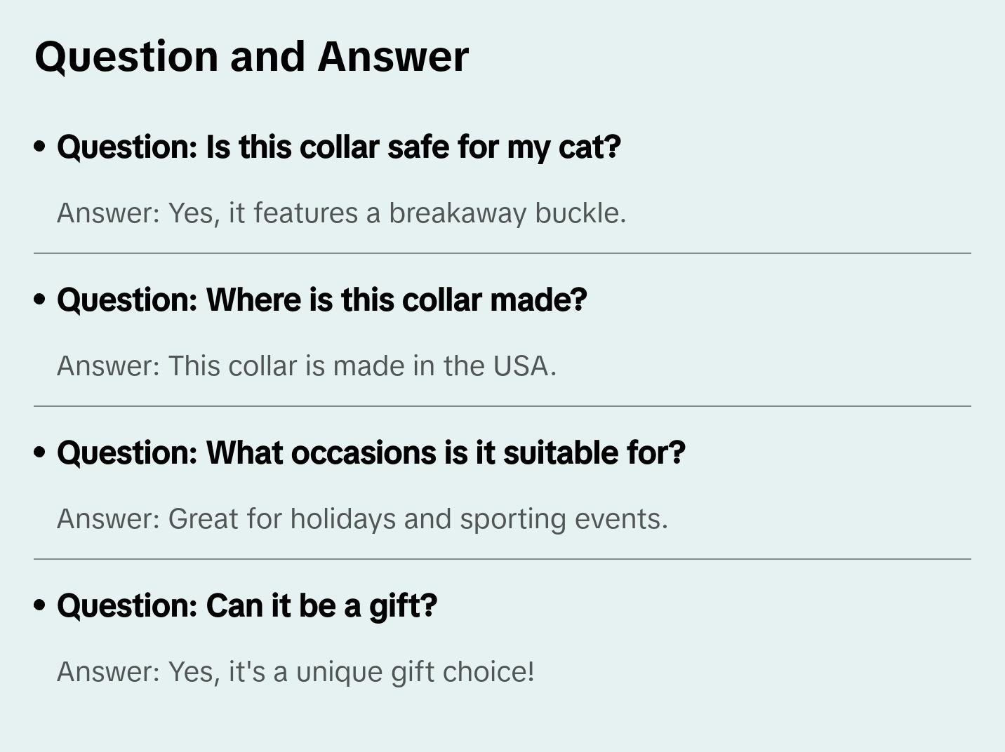Viewport: 1005px width, 752px height.
Task: Click the divider below the sporting events answer
Action: (502, 559)
